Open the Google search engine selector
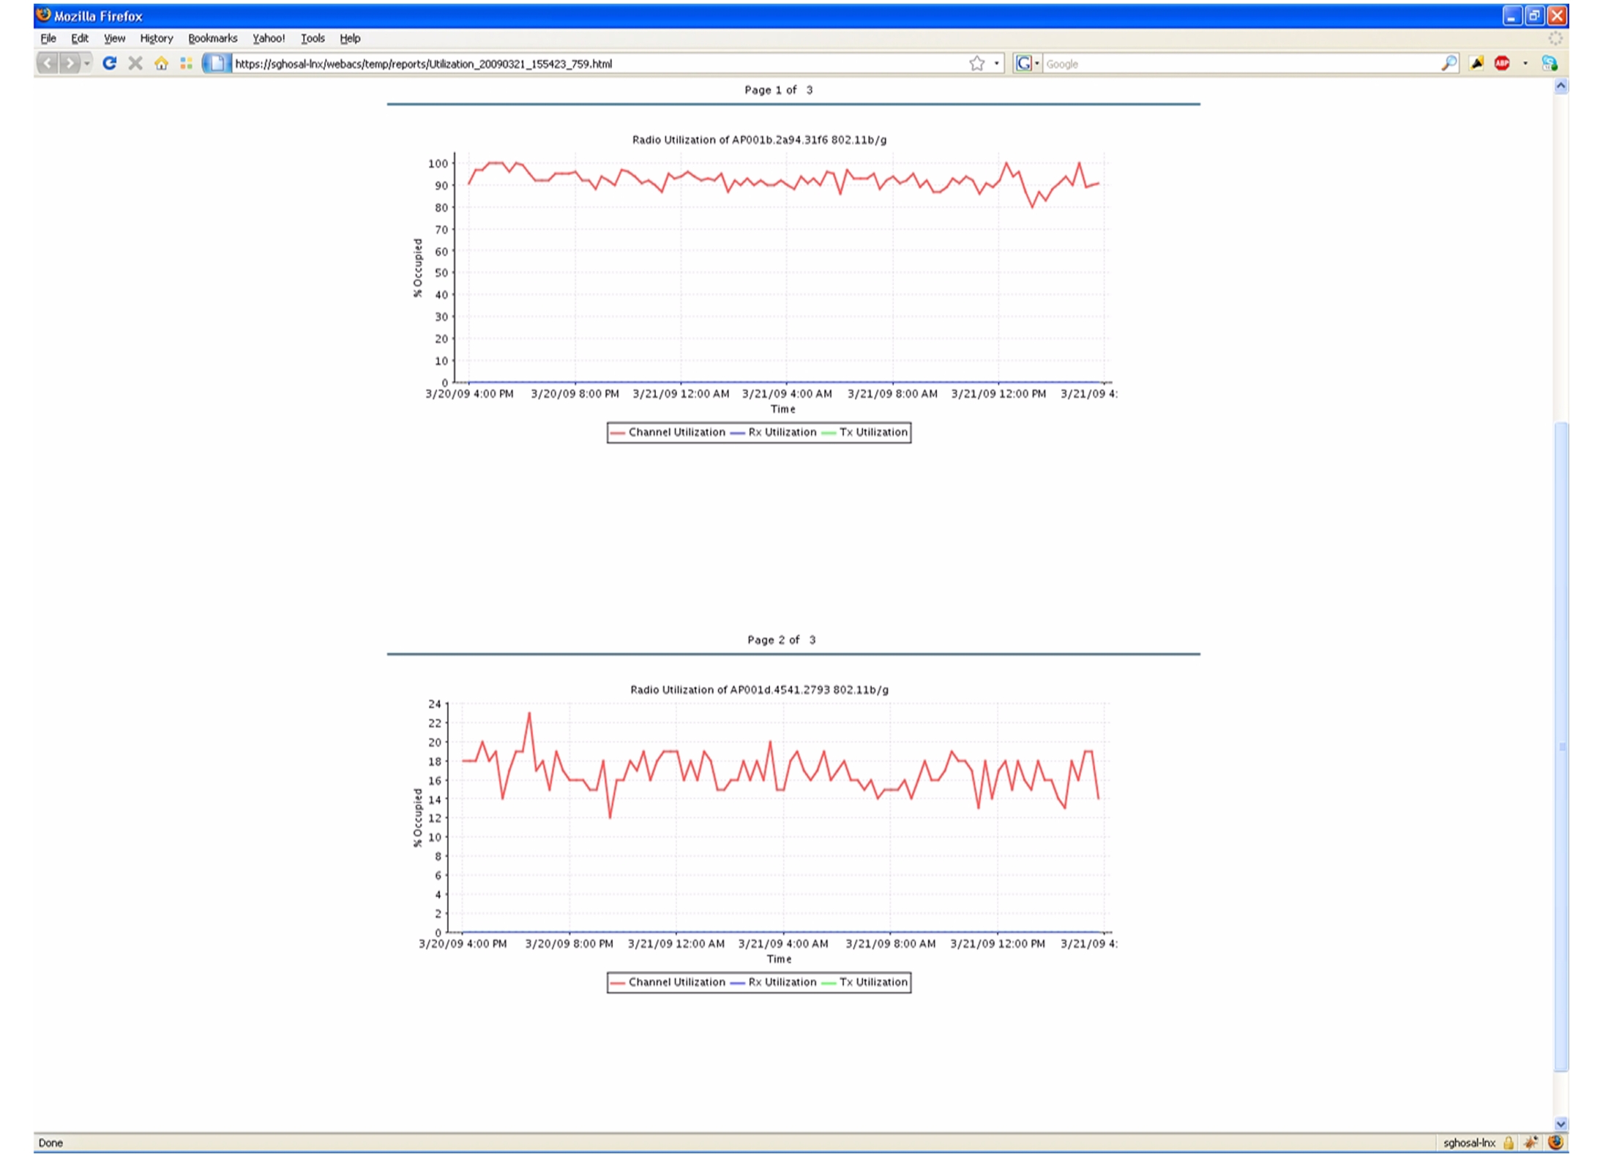1603x1157 pixels. click(x=1028, y=64)
